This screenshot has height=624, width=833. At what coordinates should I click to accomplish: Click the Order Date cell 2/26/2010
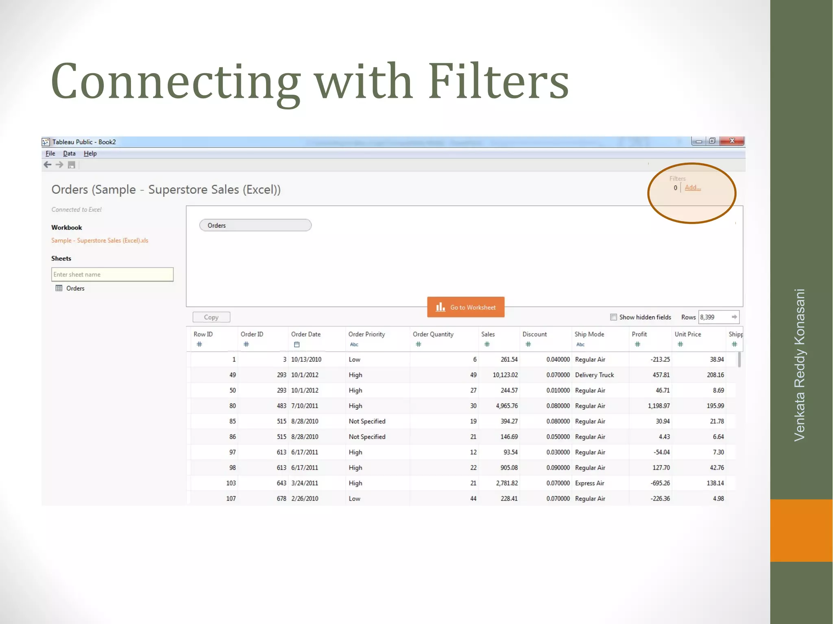click(x=305, y=498)
